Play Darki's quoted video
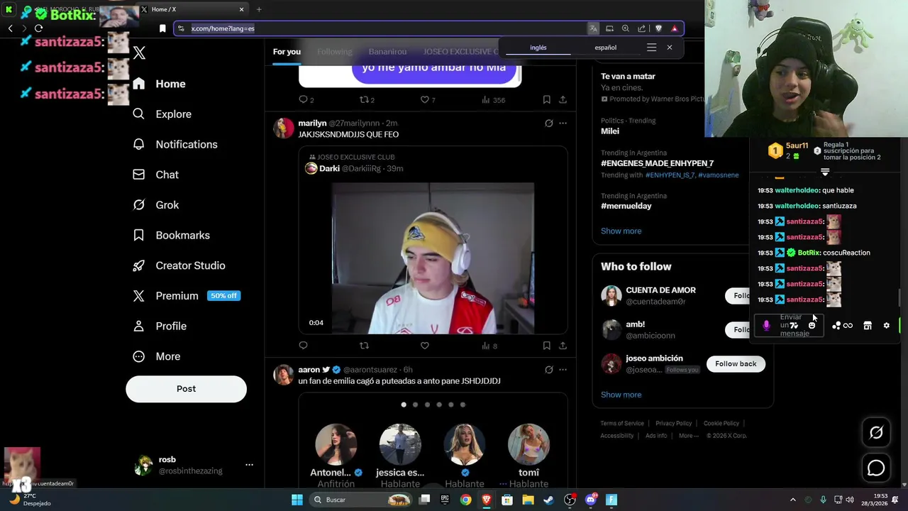The width and height of the screenshot is (908, 511). (x=433, y=258)
